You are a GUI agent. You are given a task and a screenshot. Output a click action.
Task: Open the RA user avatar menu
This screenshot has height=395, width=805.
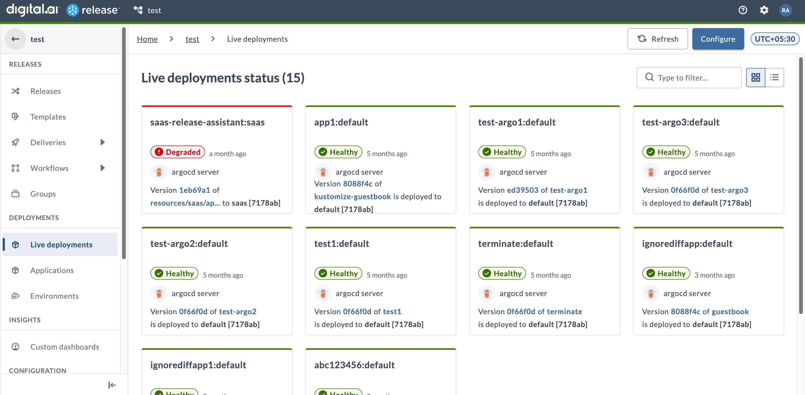pos(785,10)
